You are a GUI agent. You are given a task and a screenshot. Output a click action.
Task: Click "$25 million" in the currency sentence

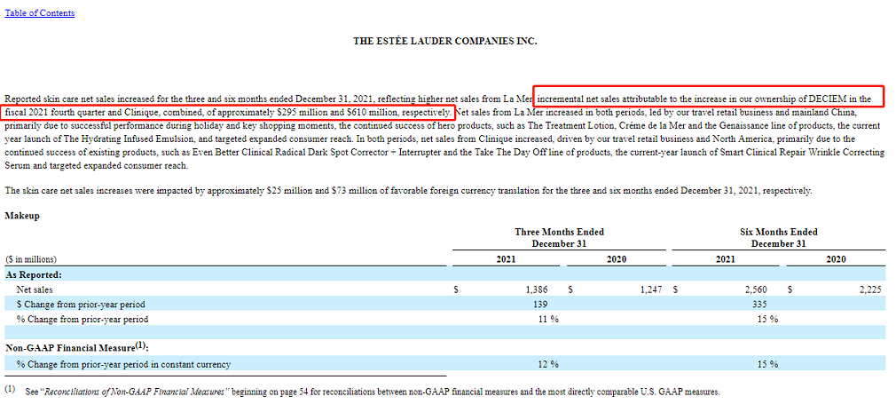click(x=288, y=191)
